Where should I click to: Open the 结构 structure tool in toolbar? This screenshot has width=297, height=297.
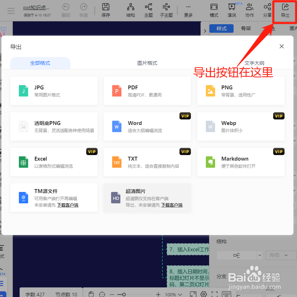130,10
